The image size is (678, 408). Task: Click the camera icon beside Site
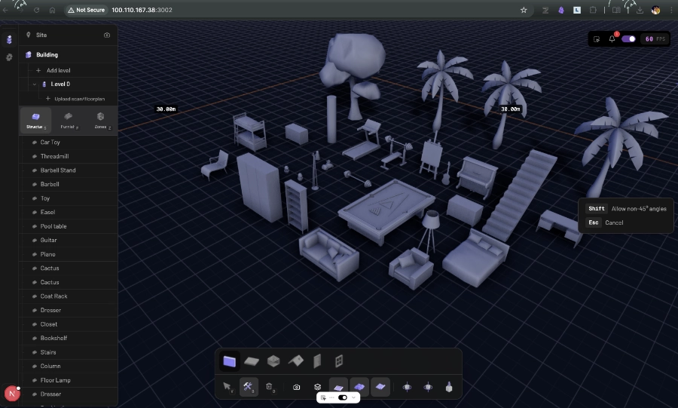click(x=107, y=35)
